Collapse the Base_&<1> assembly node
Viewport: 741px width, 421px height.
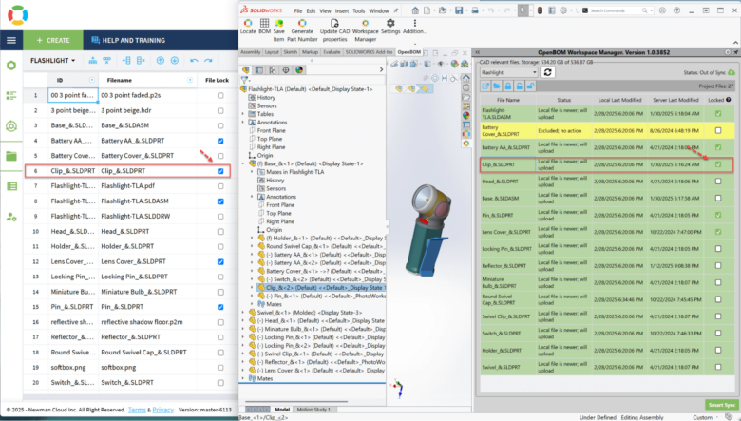tap(243, 163)
